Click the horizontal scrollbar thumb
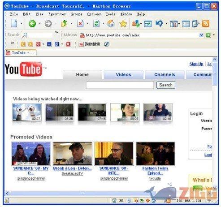 pos(83,194)
